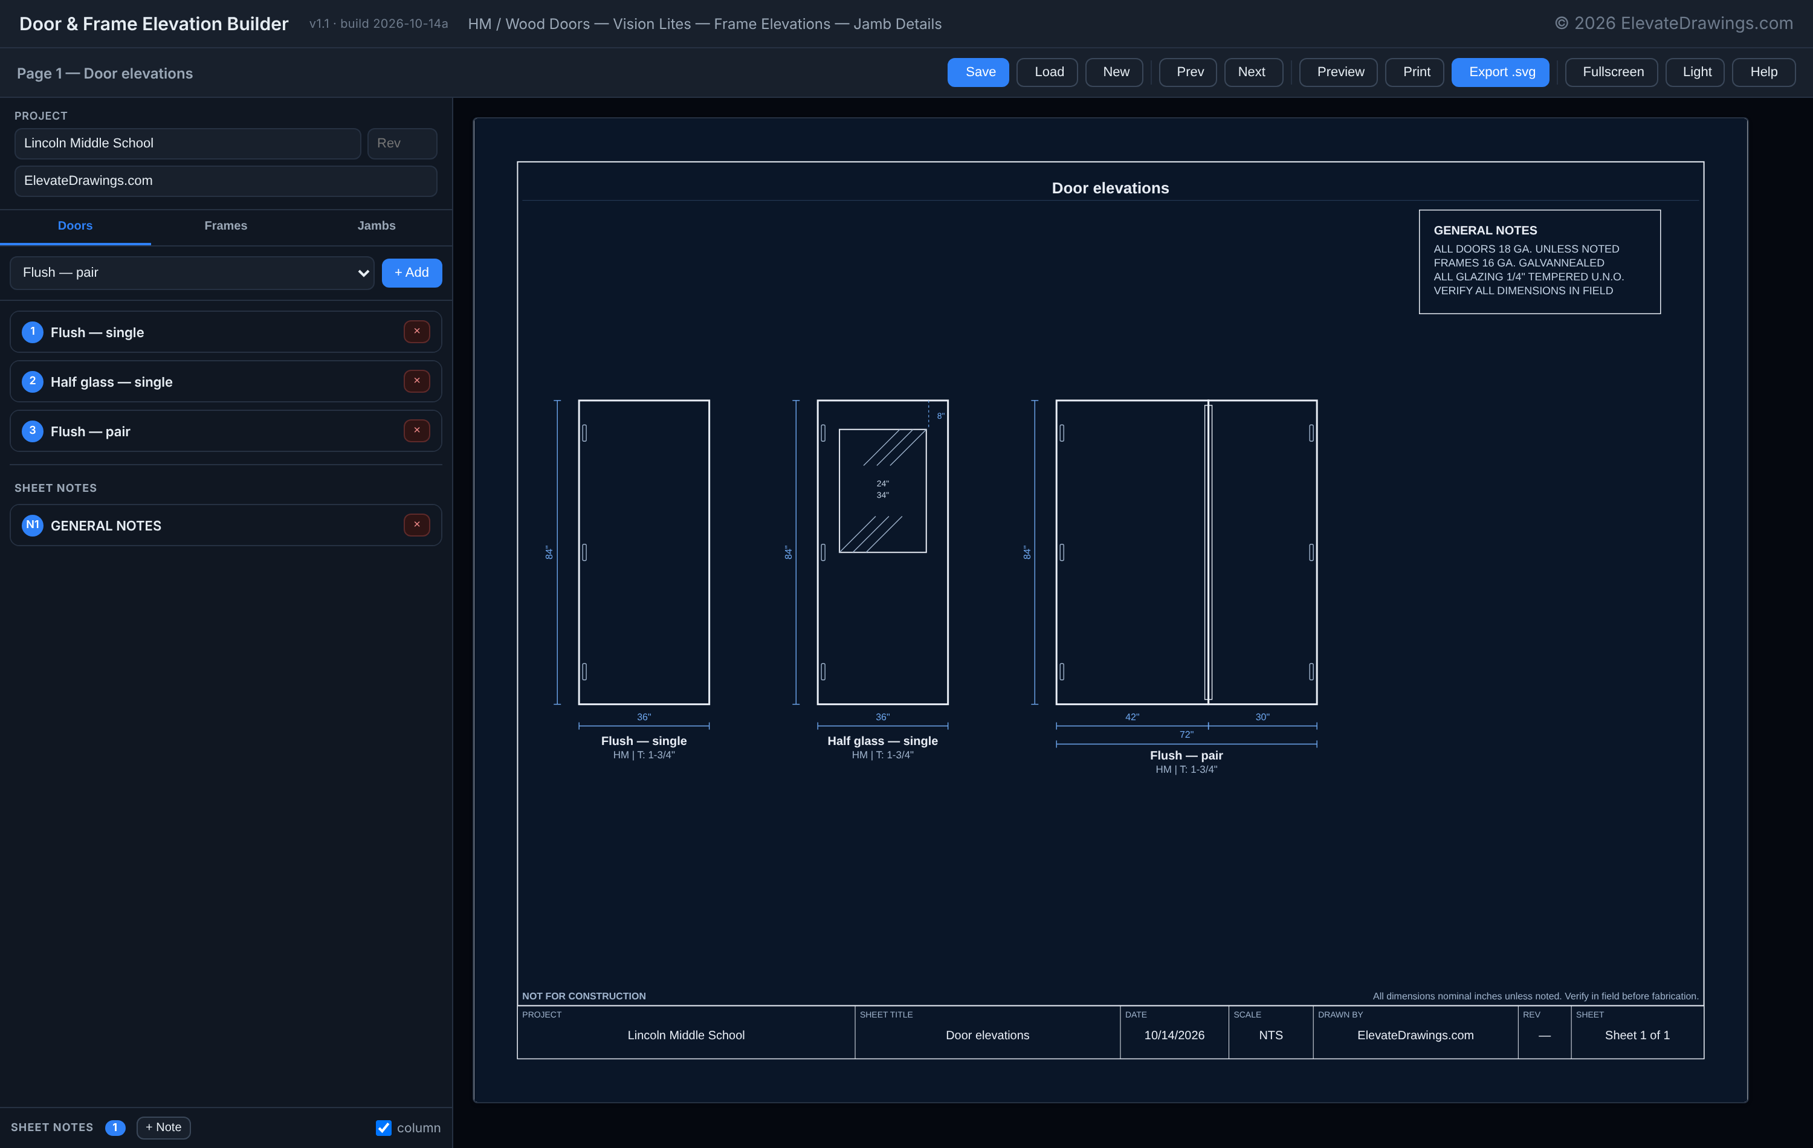Open the door type dropdown showing Flush — pair
Image resolution: width=1813 pixels, height=1148 pixels.
[x=192, y=272]
